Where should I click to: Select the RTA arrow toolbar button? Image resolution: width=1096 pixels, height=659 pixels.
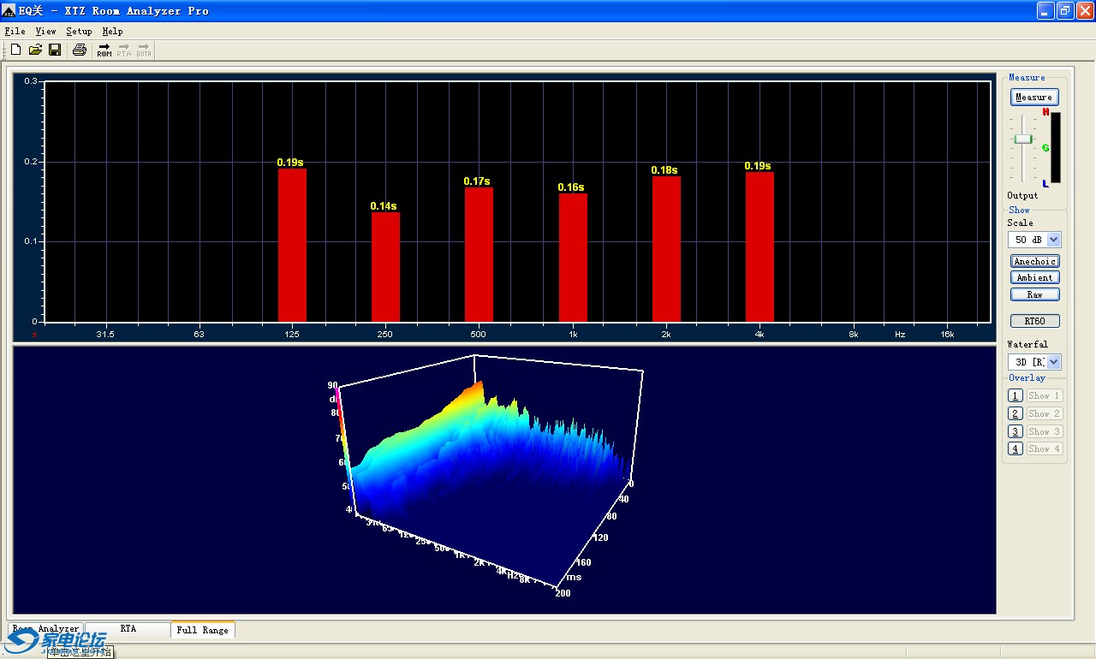pos(124,50)
